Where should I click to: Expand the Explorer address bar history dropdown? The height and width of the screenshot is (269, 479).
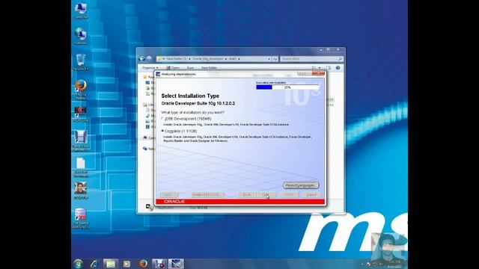point(269,58)
